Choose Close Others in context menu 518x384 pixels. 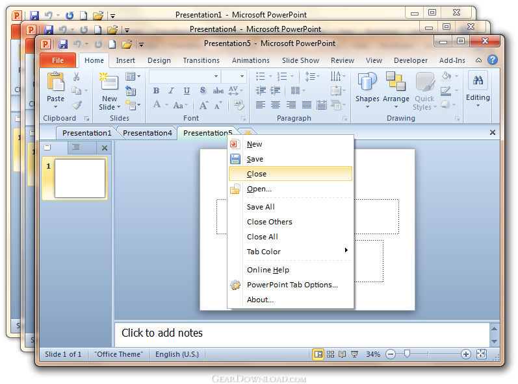click(291, 222)
